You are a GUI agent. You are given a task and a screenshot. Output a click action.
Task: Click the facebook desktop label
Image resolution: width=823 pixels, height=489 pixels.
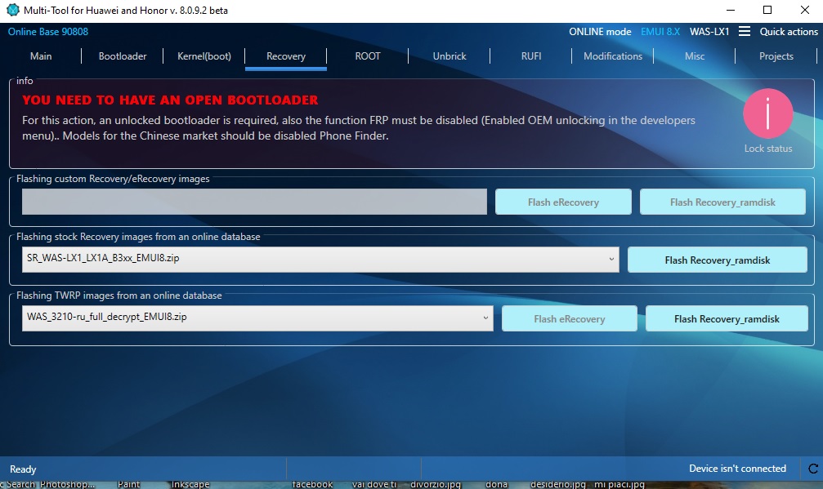[x=312, y=484]
